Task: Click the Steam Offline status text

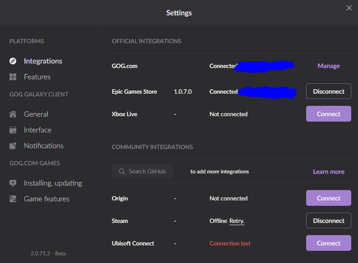Action: pyautogui.click(x=218, y=221)
